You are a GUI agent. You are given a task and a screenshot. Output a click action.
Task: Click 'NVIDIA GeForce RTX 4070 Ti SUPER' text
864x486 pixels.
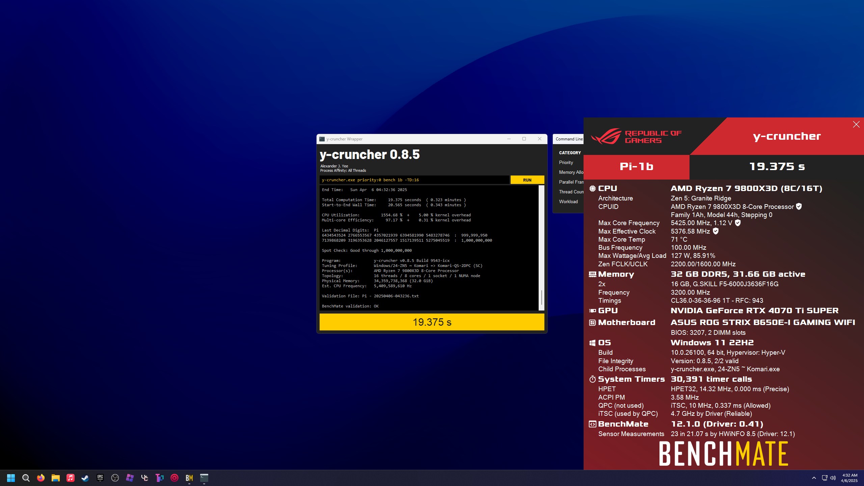pos(755,311)
